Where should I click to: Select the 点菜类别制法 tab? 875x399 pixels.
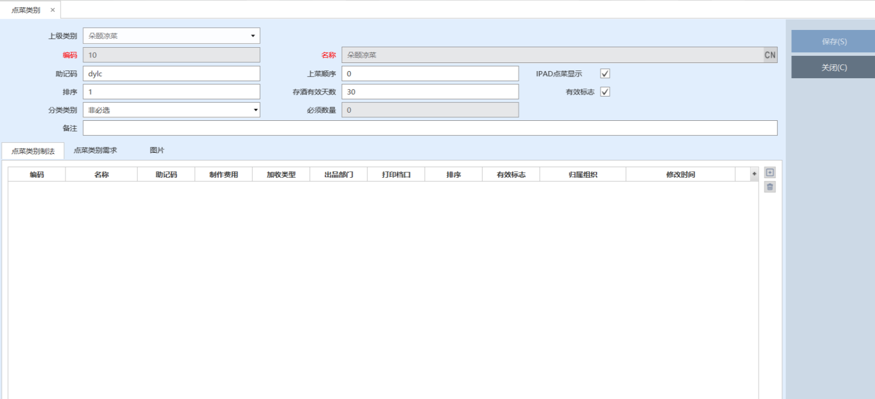pos(33,151)
